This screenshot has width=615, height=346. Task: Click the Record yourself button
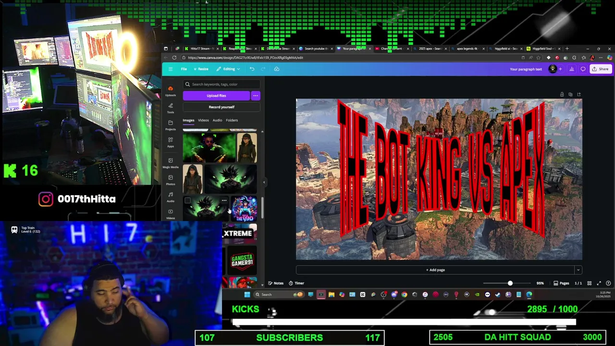[x=221, y=107]
